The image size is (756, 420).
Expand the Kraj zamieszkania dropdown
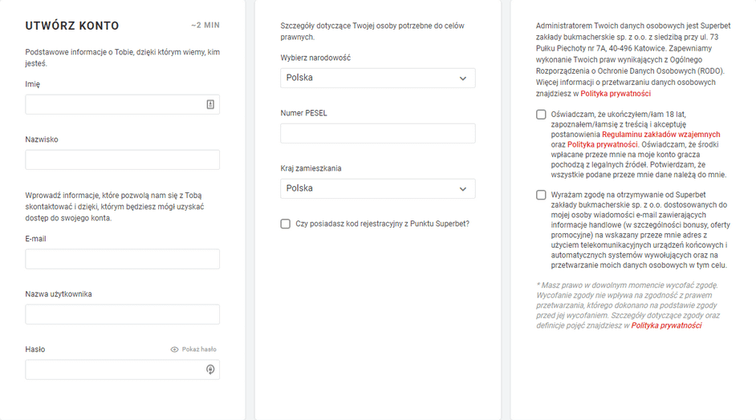[377, 188]
